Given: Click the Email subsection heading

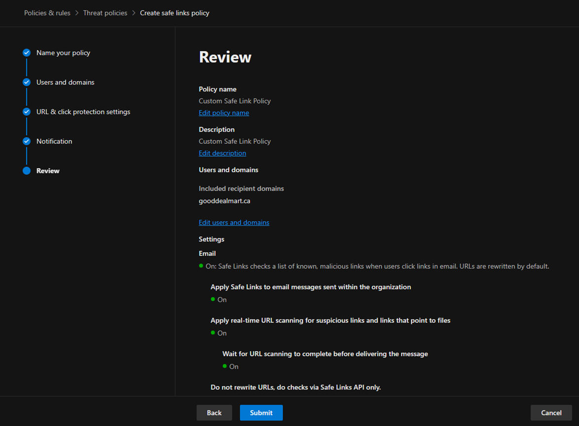Looking at the screenshot, I should (207, 254).
